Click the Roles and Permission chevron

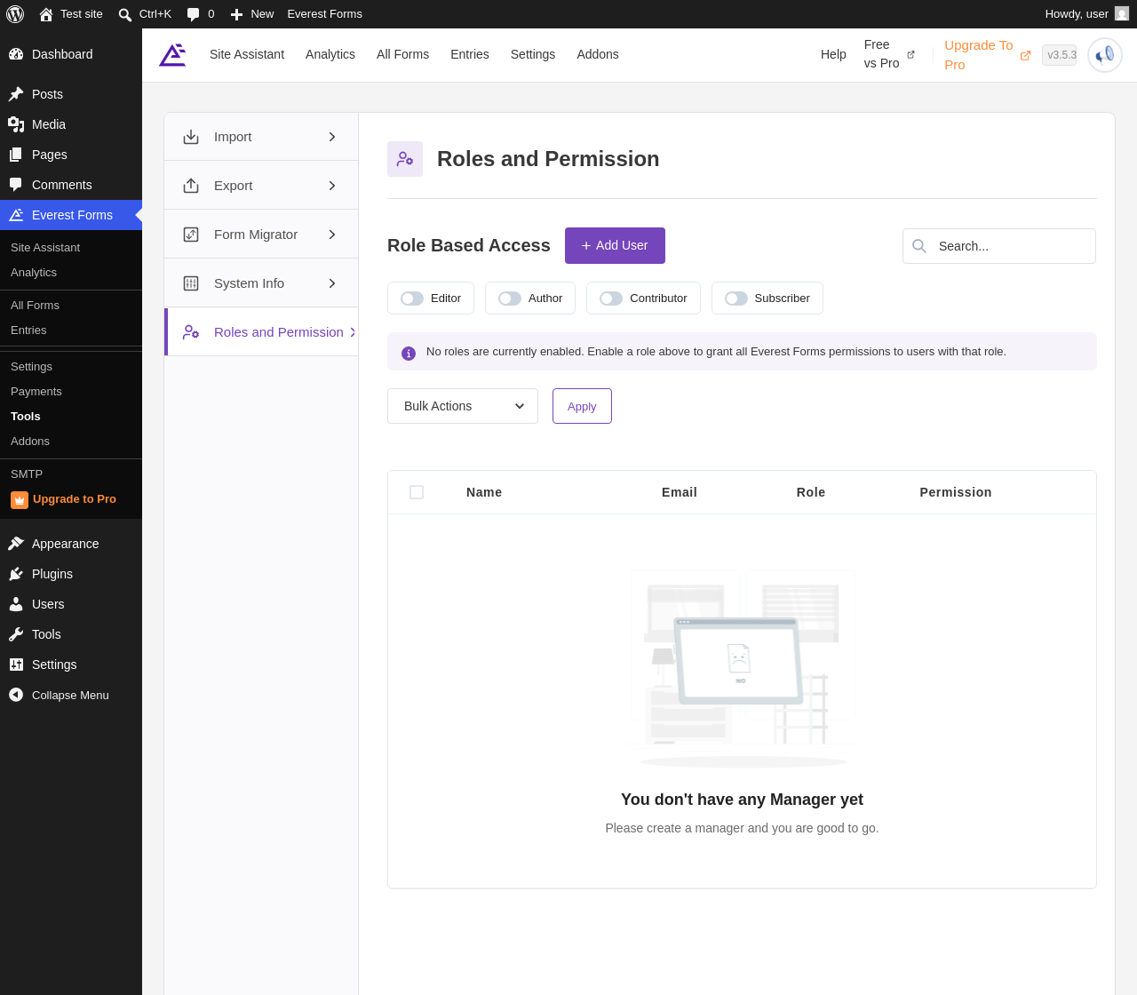click(353, 332)
